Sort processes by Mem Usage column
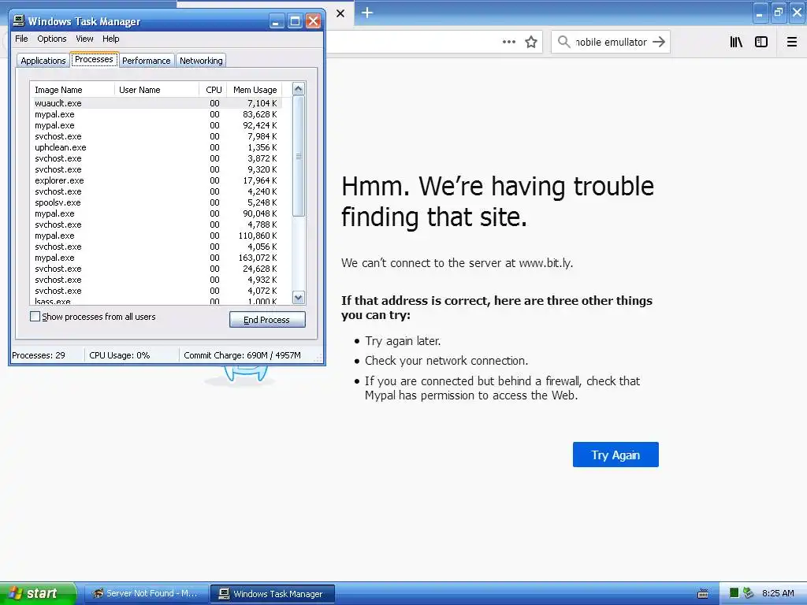This screenshot has width=807, height=605. point(255,90)
